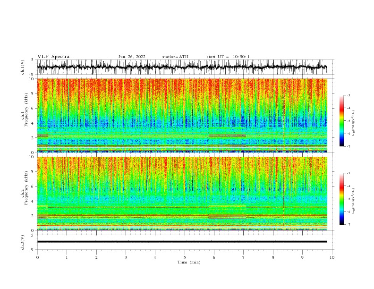
Task: Click the ch.1 spectrogram panel
Action: [x=182, y=115]
